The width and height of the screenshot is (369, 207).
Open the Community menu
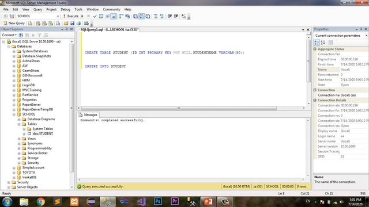(x=111, y=9)
